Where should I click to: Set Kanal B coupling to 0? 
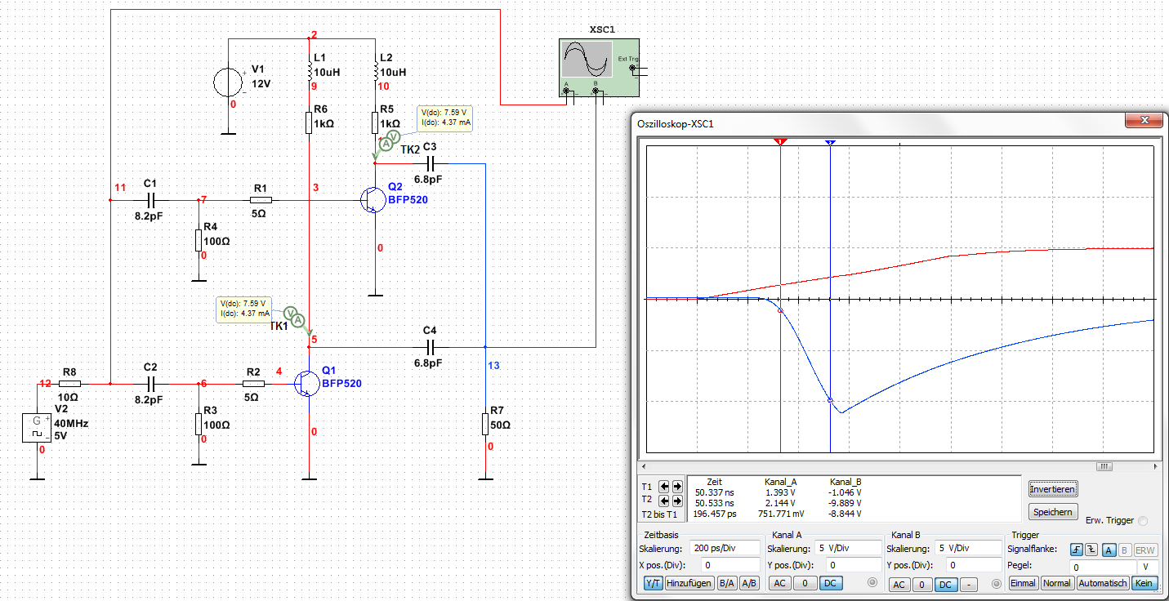coord(922,585)
